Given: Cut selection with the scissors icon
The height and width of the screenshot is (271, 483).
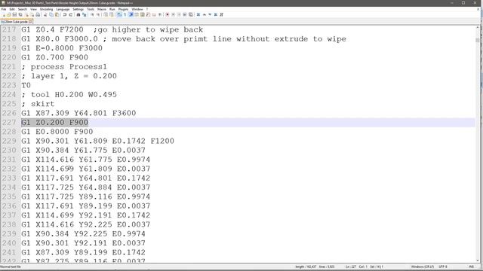Looking at the screenshot, I should point(45,15).
